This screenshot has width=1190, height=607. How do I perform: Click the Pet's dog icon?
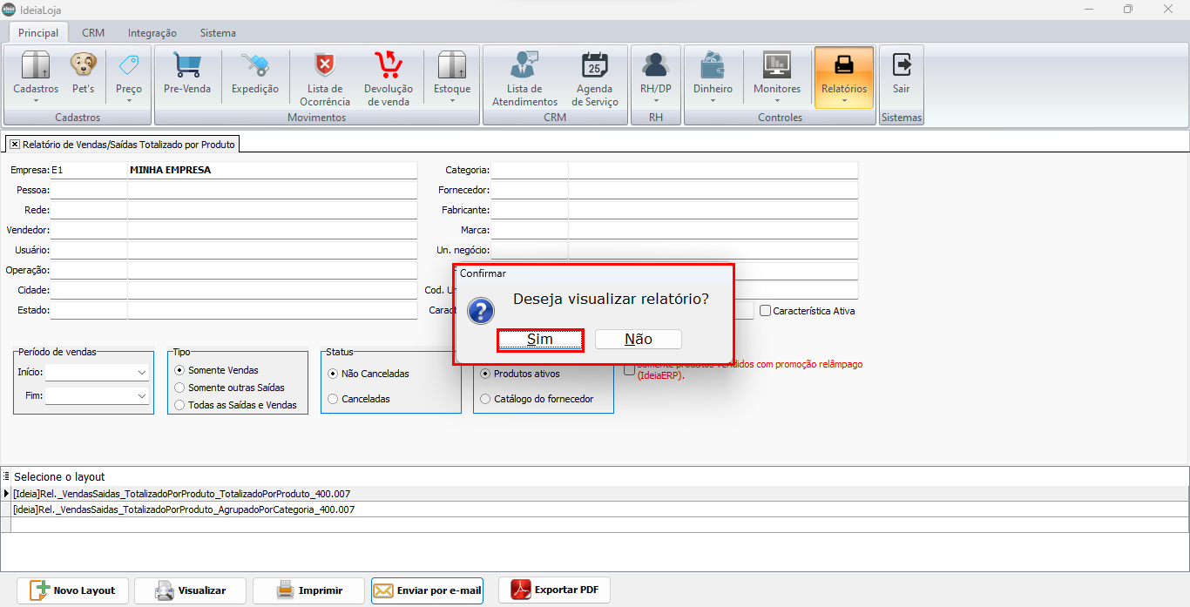tap(83, 66)
